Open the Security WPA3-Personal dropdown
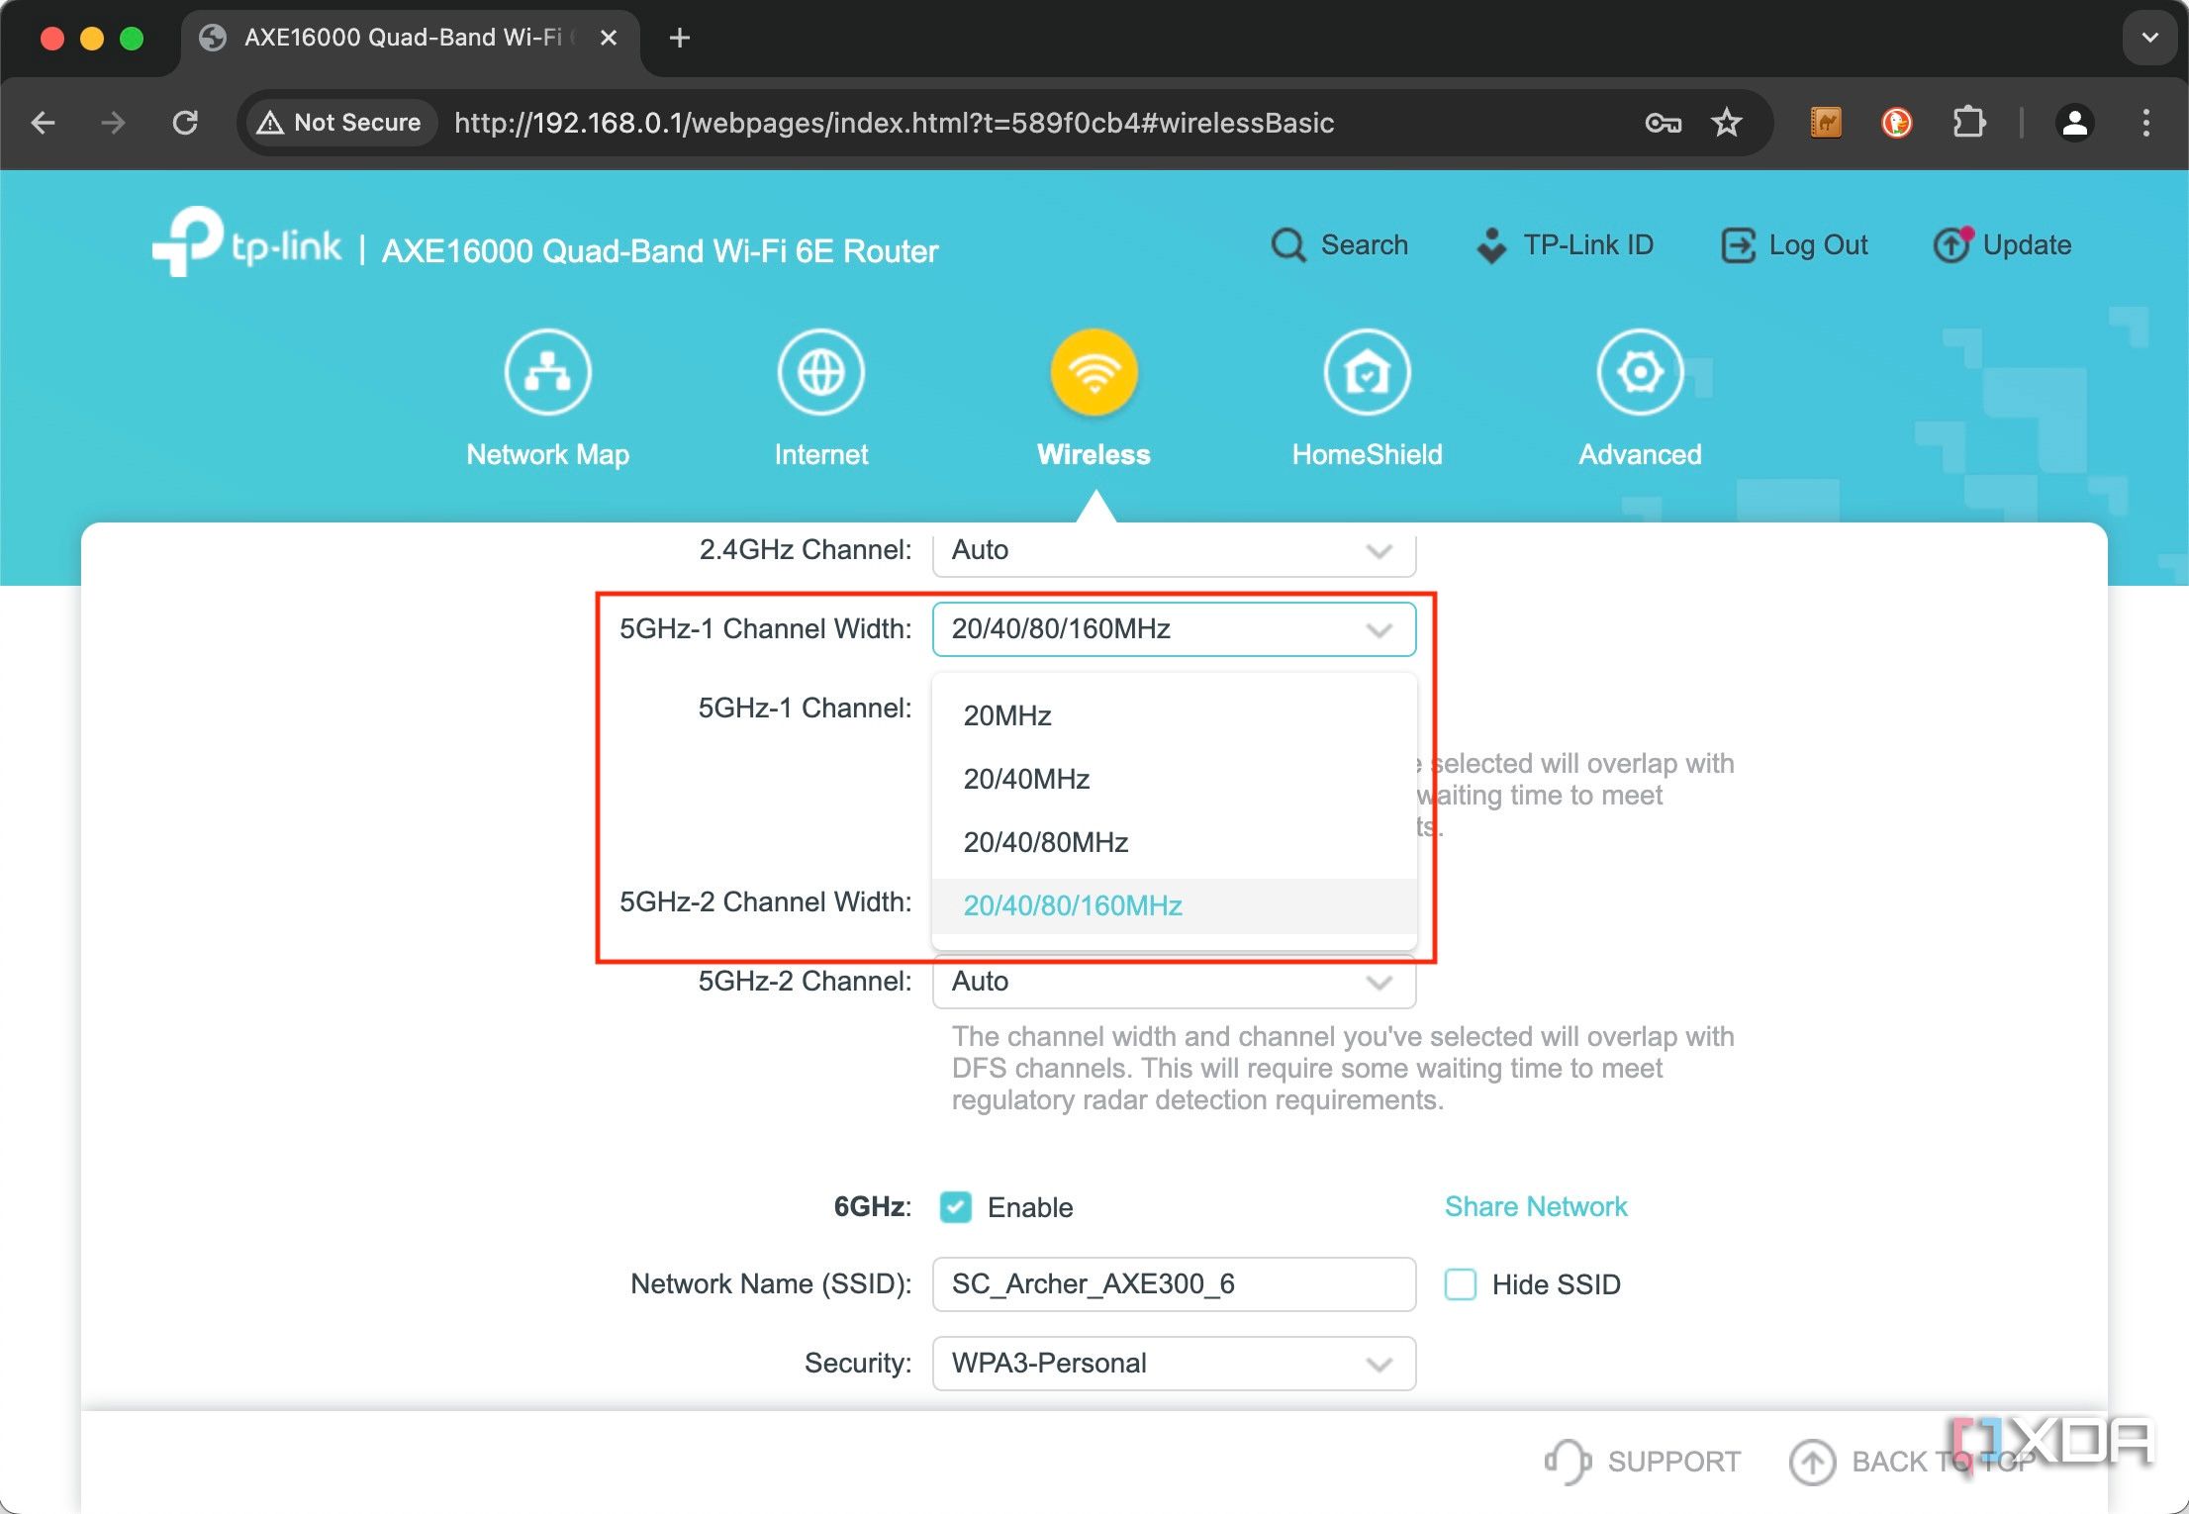Screen dimensions: 2189x1514 coord(1174,1363)
